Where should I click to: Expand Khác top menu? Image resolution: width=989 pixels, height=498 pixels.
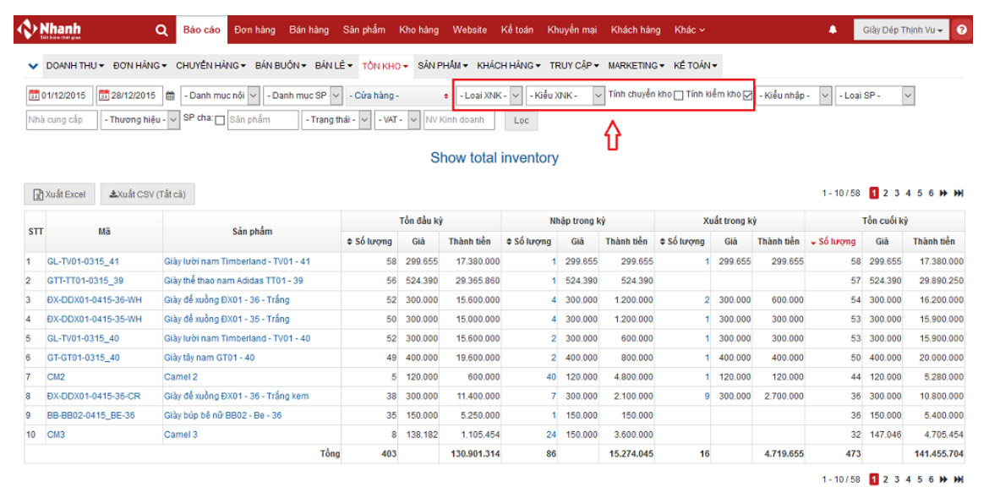click(x=690, y=30)
